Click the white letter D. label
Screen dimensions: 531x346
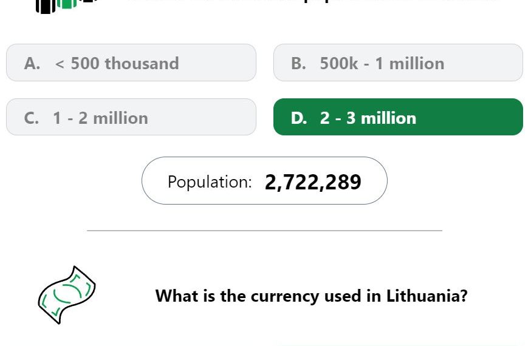pos(299,118)
